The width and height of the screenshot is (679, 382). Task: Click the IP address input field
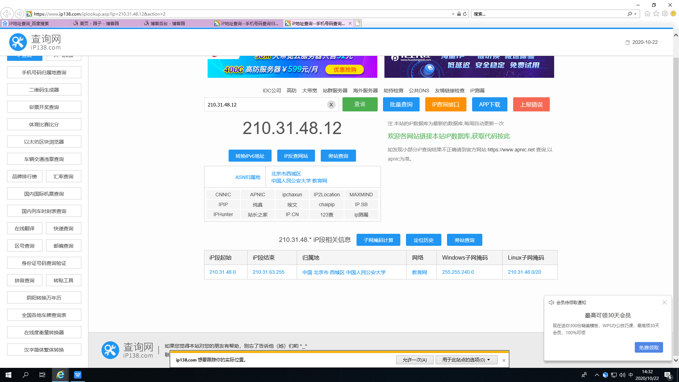(265, 105)
